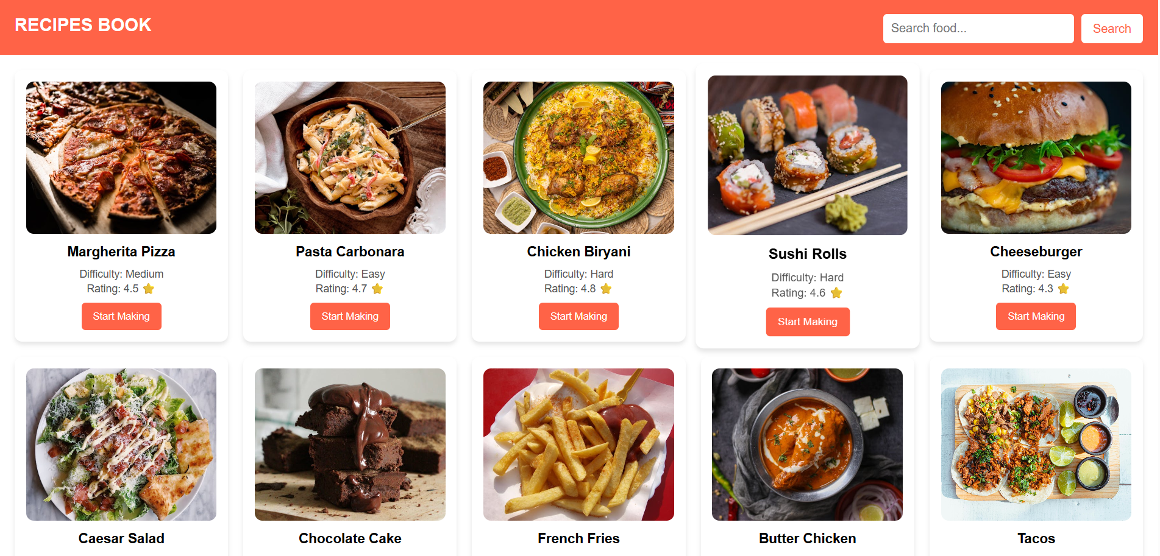Click the star icon beside Chicken Biryani rating

point(606,289)
